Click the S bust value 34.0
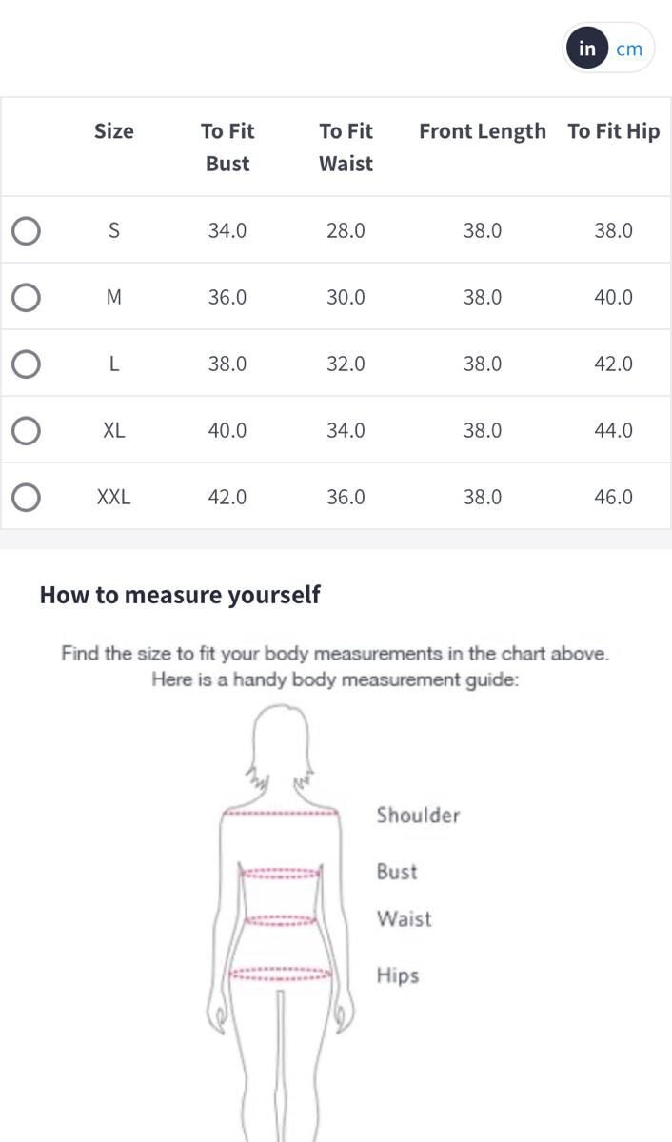672x1142 pixels. [x=227, y=230]
